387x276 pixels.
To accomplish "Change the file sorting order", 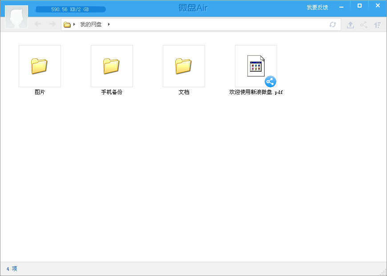I will click(377, 24).
